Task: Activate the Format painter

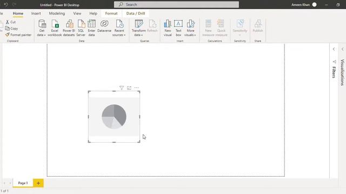Action: (18, 34)
